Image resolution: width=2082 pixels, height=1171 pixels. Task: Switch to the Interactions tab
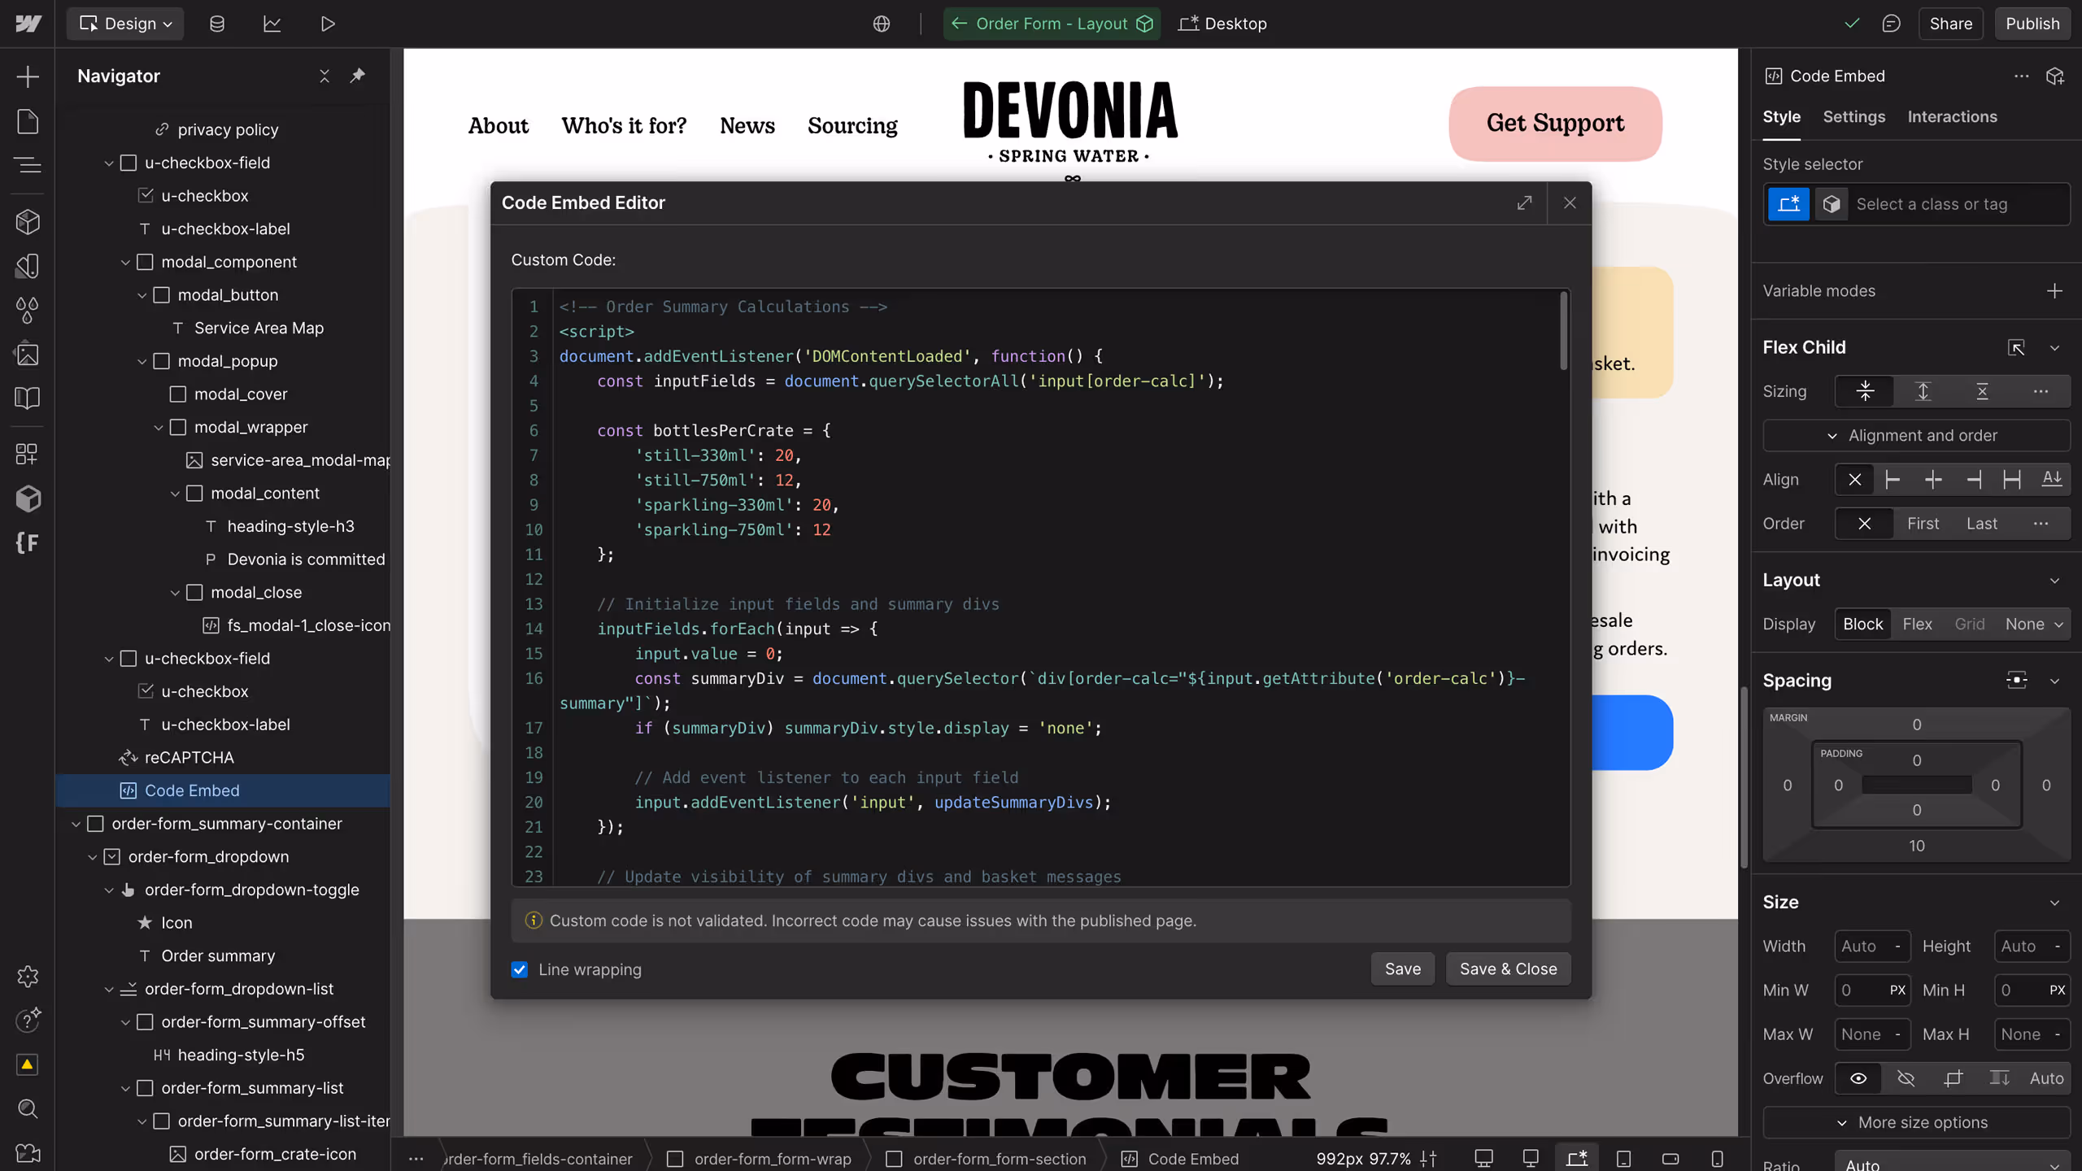coord(1952,116)
